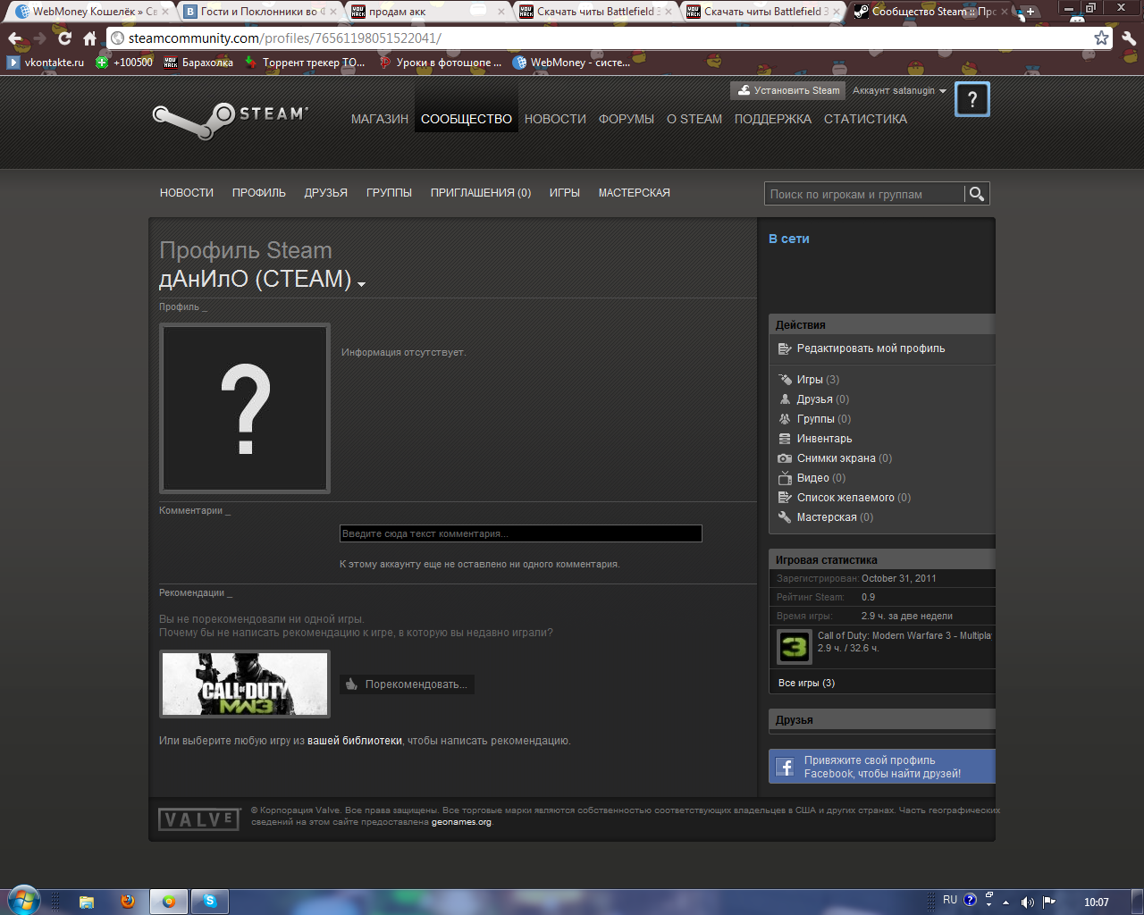This screenshot has height=915, width=1144.
Task: Open the ПОДДЕРЖКА menu item
Action: pos(773,119)
